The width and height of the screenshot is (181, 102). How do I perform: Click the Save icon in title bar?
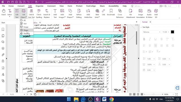tap(12, 2)
